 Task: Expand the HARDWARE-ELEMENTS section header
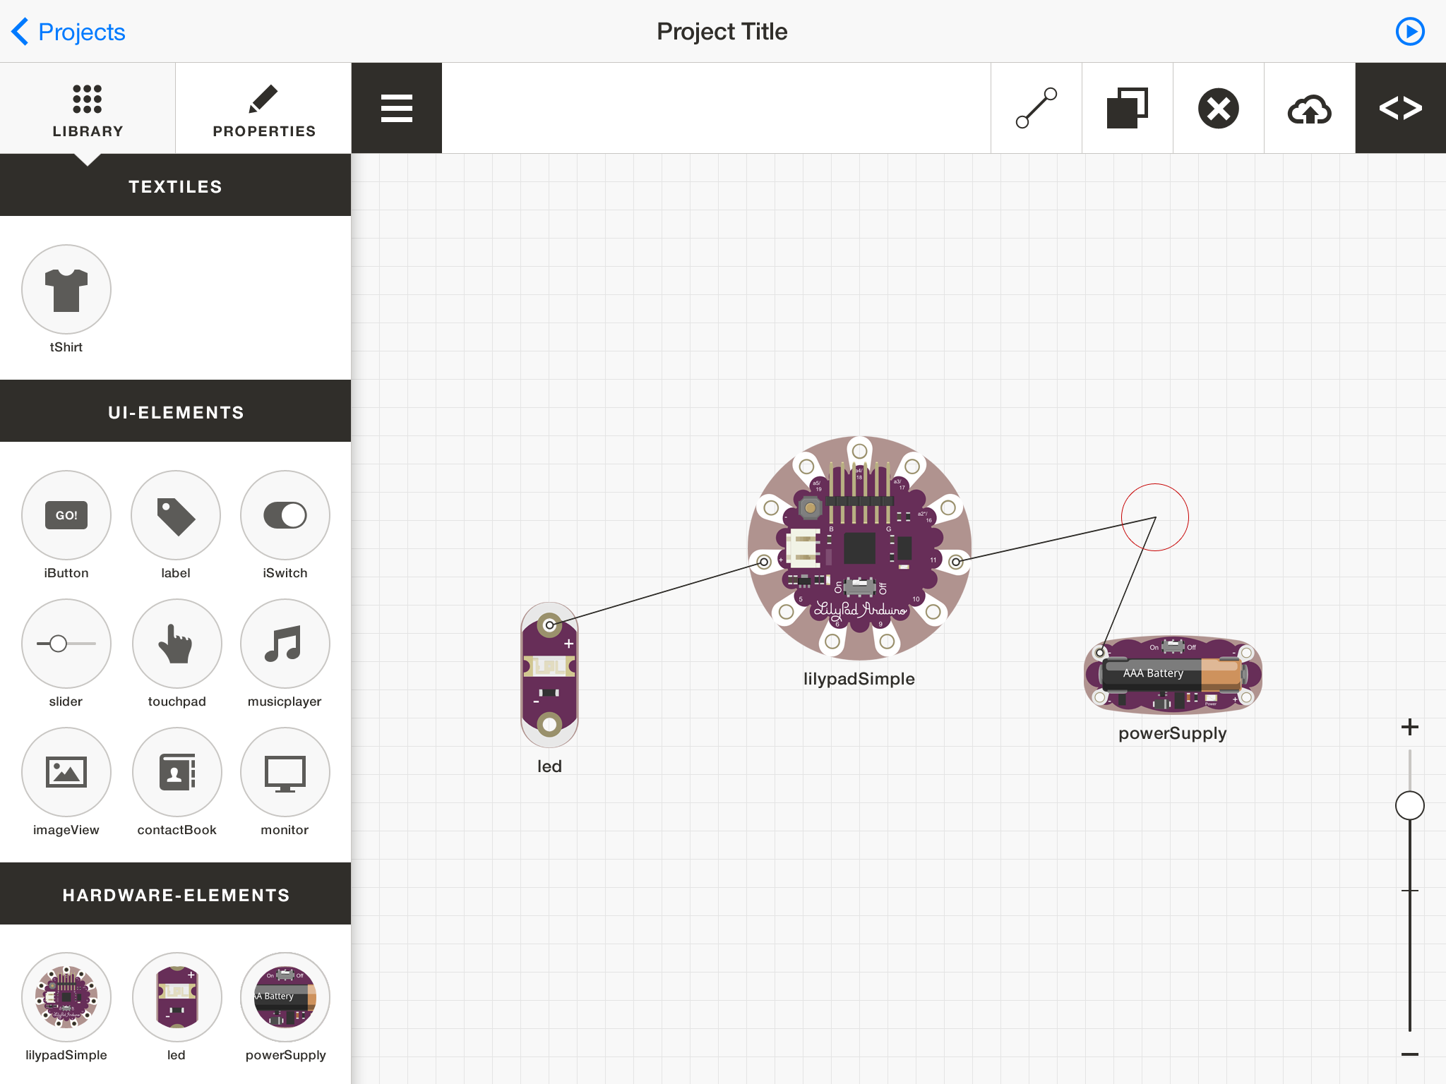pos(175,895)
